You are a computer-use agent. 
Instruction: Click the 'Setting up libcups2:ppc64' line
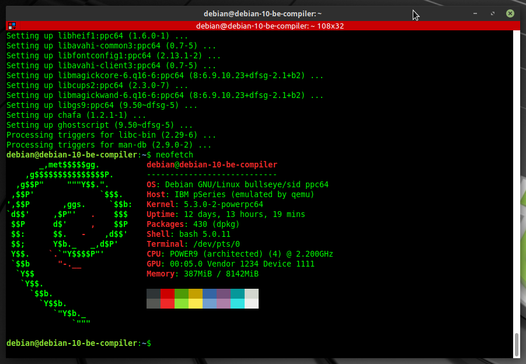click(97, 85)
